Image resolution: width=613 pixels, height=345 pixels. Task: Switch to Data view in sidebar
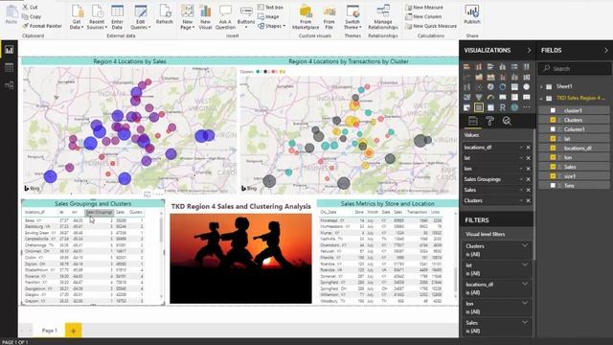(x=9, y=67)
